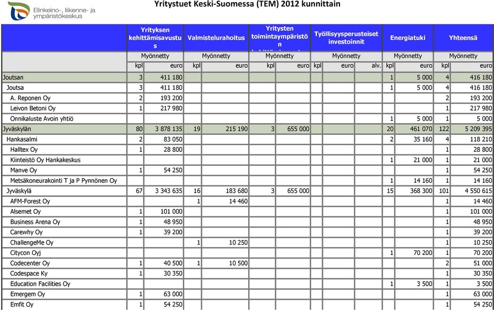Select the Alsemet Oy row
The height and width of the screenshot is (310, 494).
pos(247,212)
